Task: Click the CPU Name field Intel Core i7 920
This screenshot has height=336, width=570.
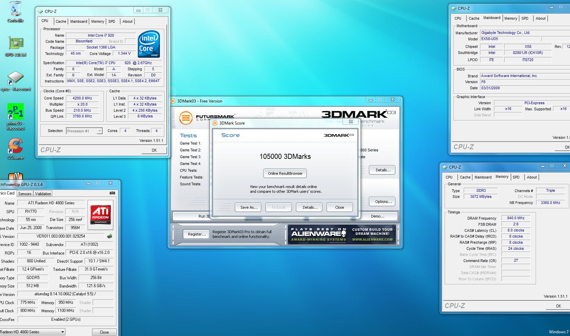Action: pyautogui.click(x=101, y=35)
